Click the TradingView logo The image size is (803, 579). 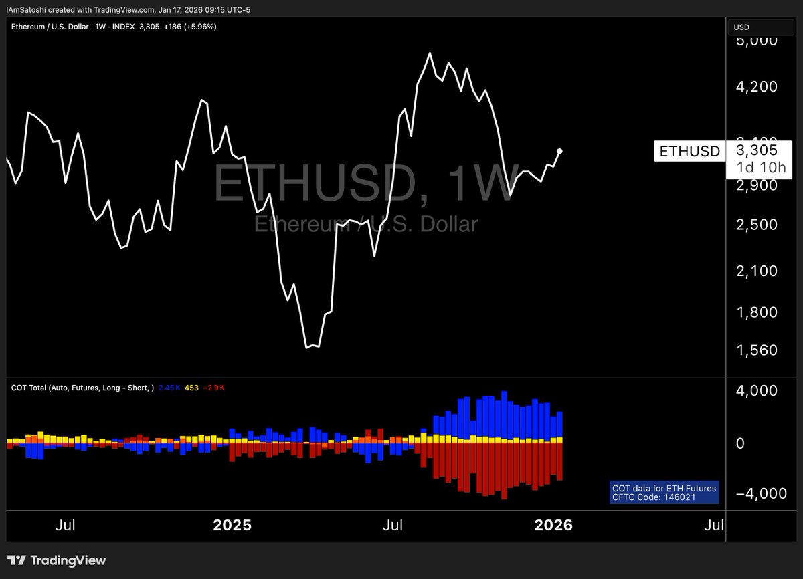pos(57,560)
